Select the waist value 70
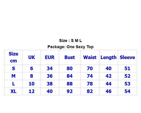 90,69
